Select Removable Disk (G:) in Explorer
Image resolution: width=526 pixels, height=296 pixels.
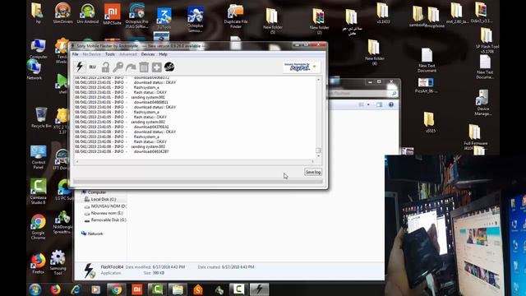pos(105,220)
